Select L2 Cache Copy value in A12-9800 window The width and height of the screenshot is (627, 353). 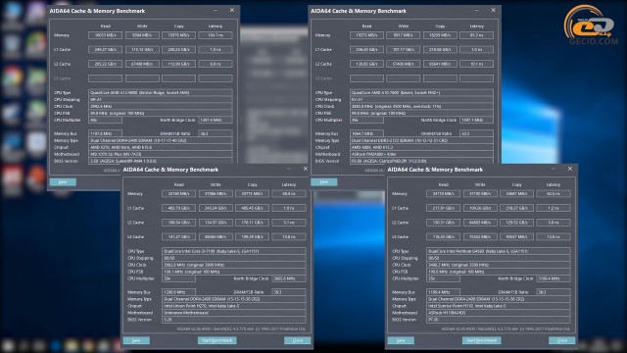coord(178,64)
